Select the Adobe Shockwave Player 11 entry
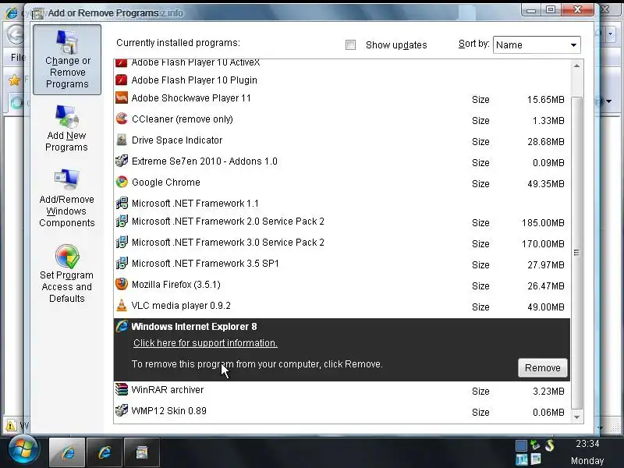The height and width of the screenshot is (468, 624). point(342,98)
